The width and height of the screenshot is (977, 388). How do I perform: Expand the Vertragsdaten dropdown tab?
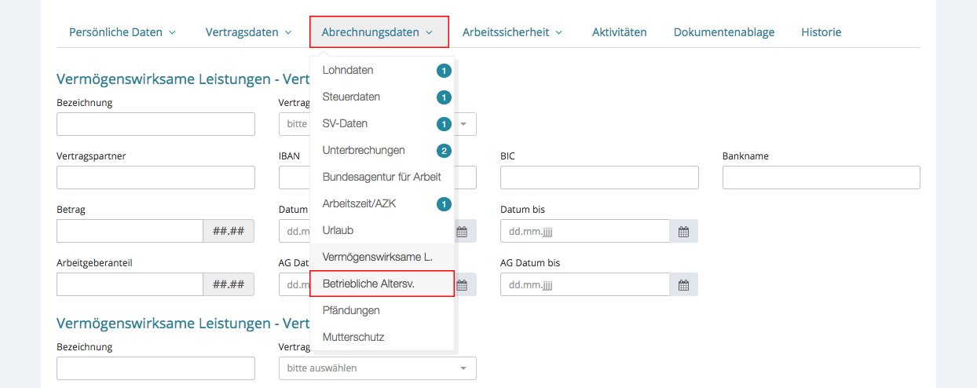click(x=248, y=32)
